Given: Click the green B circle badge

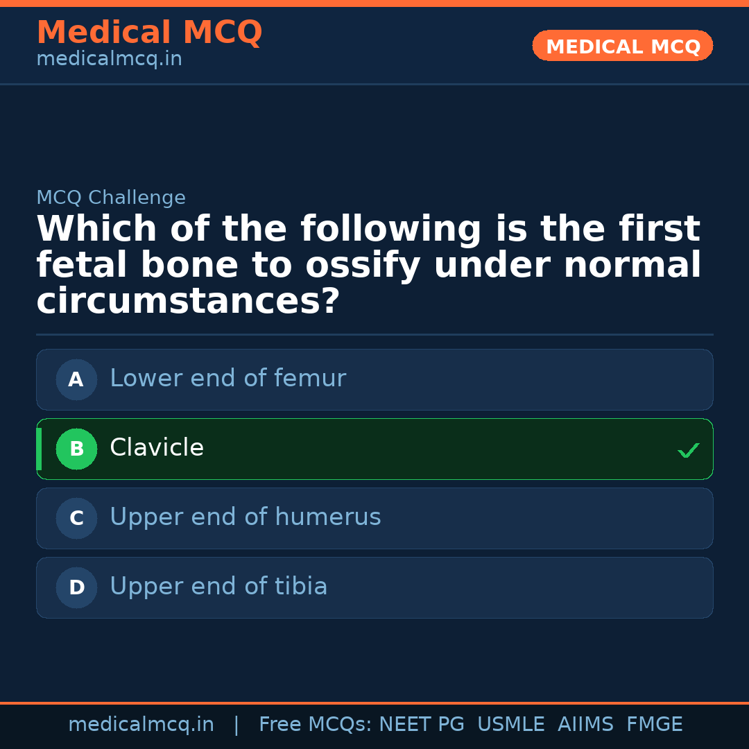Looking at the screenshot, I should 76,449.
